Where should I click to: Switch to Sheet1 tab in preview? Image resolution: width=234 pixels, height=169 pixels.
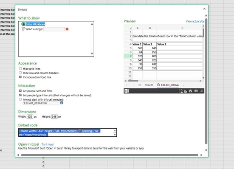click(149, 85)
